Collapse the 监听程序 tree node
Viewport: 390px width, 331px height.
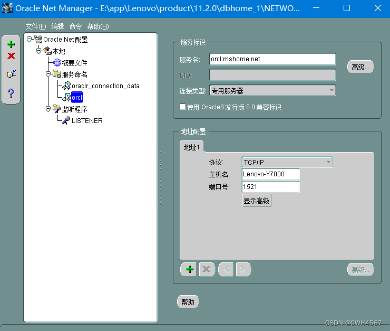click(x=48, y=109)
